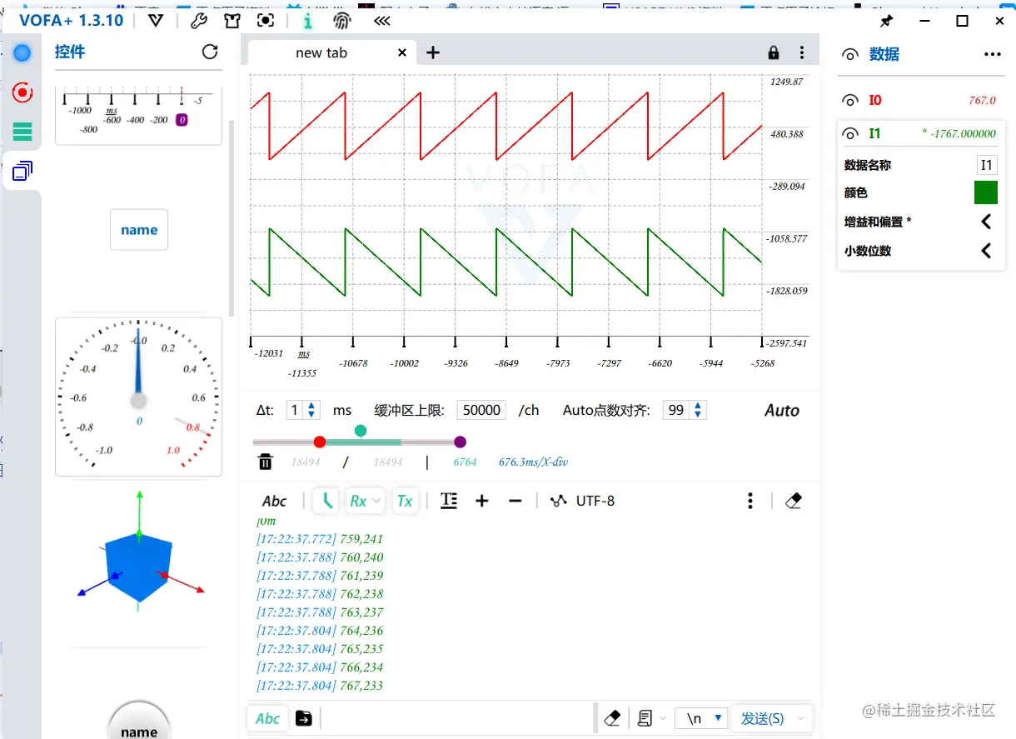Click the screen capture target icon

click(x=266, y=21)
